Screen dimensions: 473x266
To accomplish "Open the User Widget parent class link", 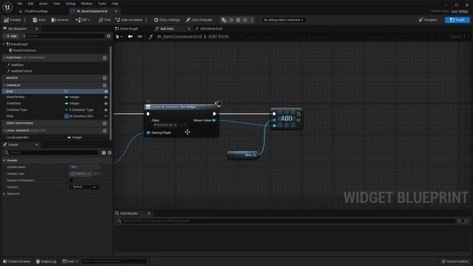I will (x=460, y=11).
